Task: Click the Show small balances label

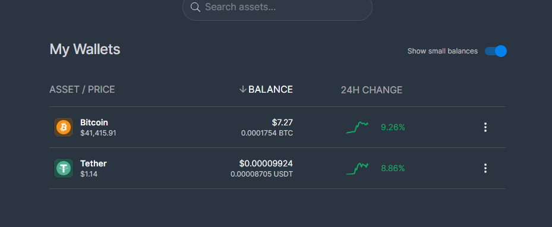Action: (x=443, y=51)
